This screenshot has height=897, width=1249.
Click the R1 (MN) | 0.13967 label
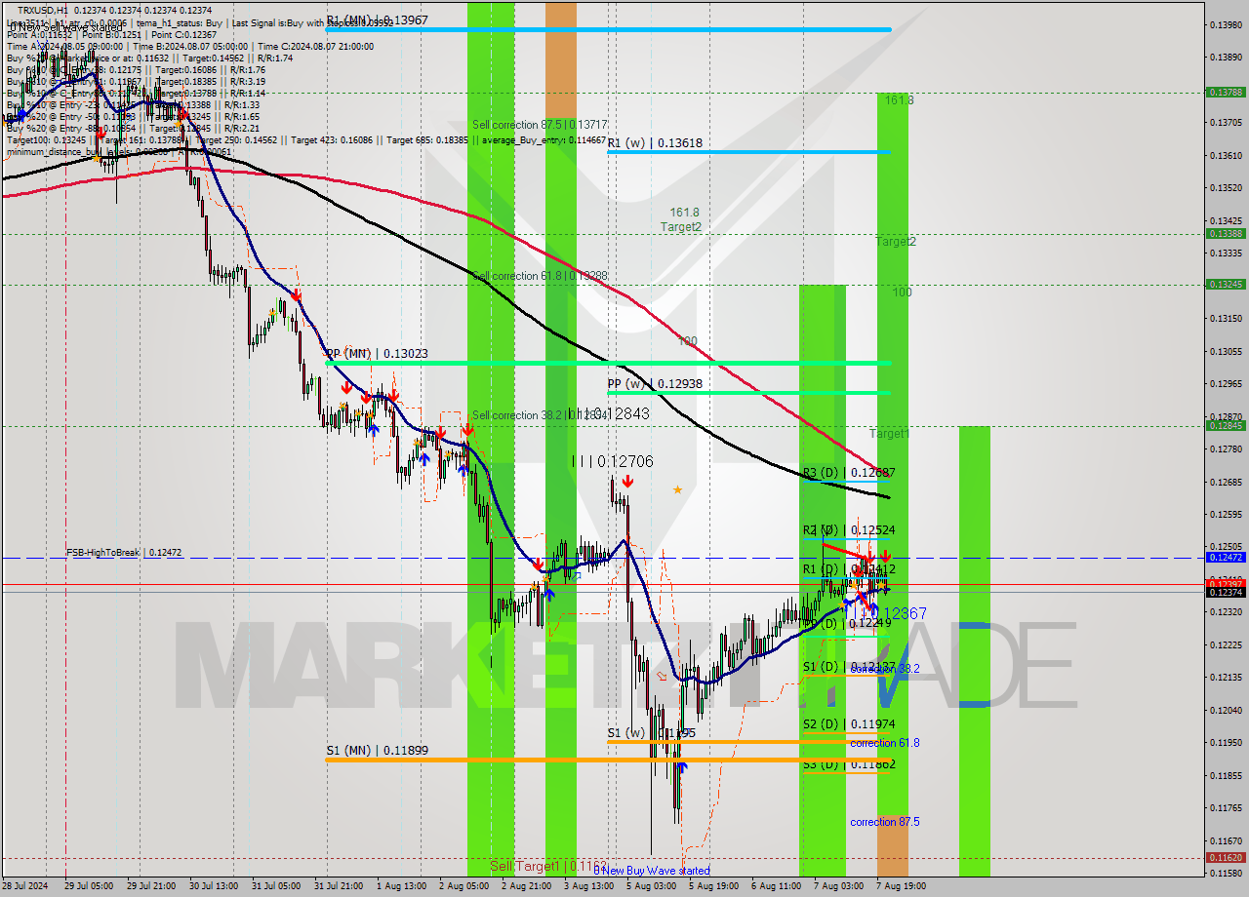click(377, 19)
